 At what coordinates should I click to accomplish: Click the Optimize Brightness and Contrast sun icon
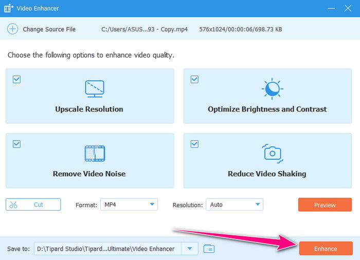point(272,89)
